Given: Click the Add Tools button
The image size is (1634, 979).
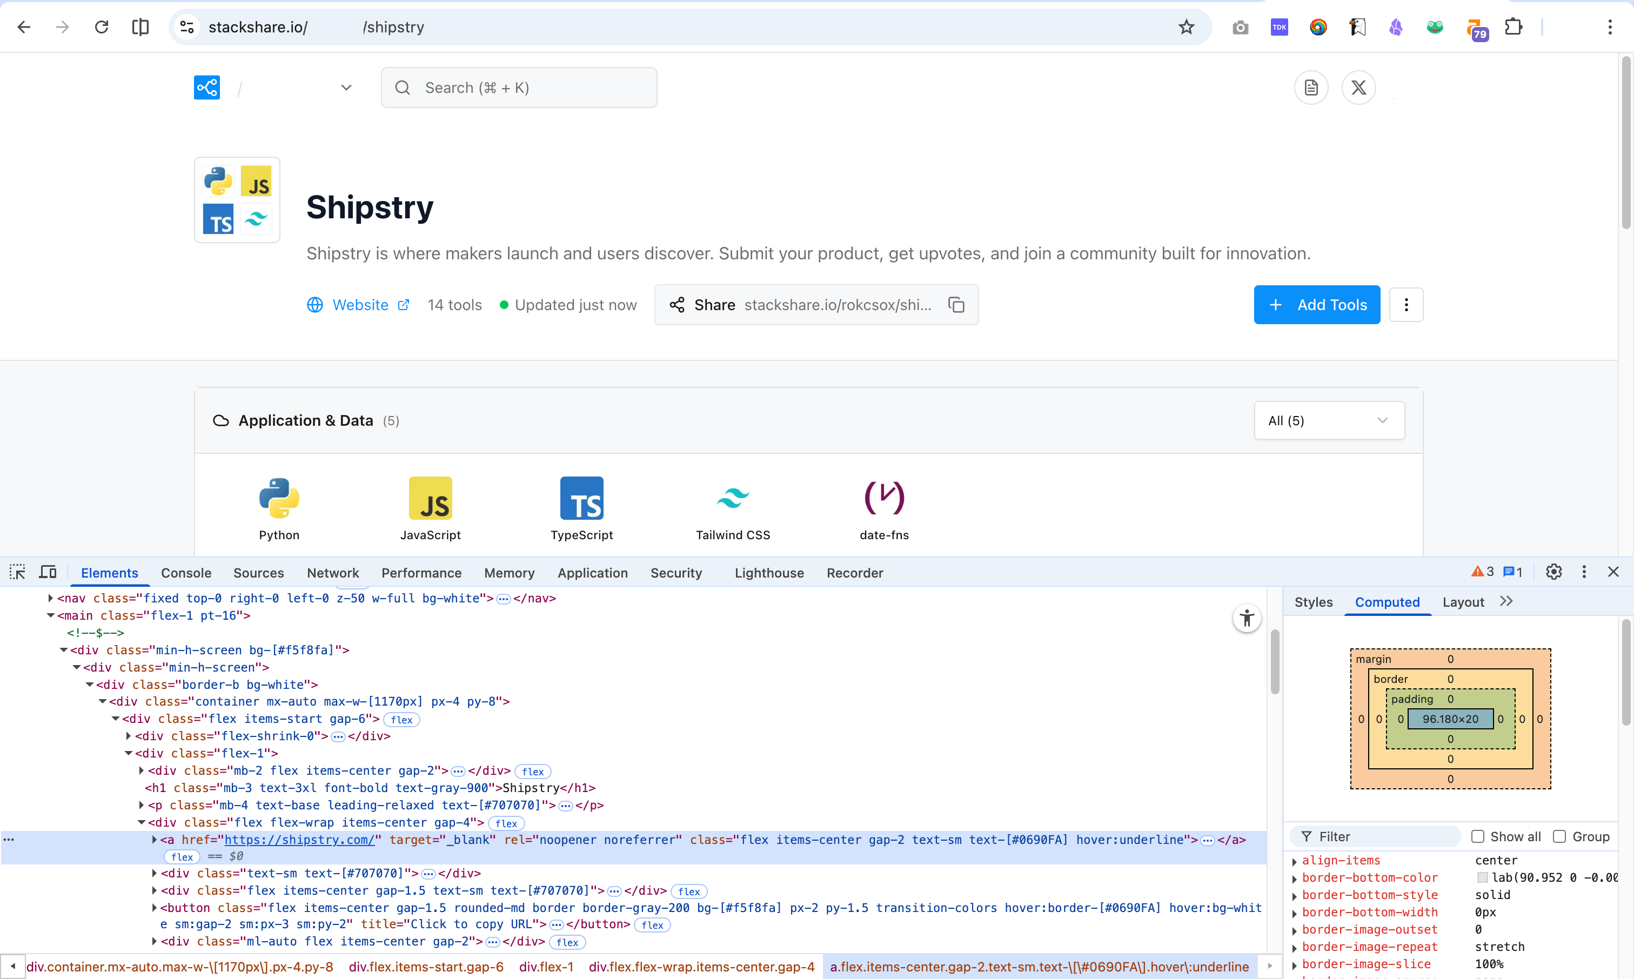Looking at the screenshot, I should [1316, 305].
